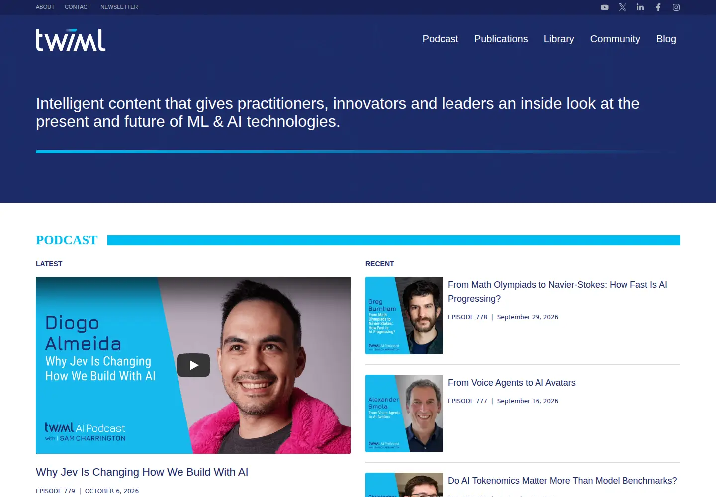Open 'Do AI Tokenomics Matter More' episode link
The width and height of the screenshot is (716, 497).
click(562, 481)
